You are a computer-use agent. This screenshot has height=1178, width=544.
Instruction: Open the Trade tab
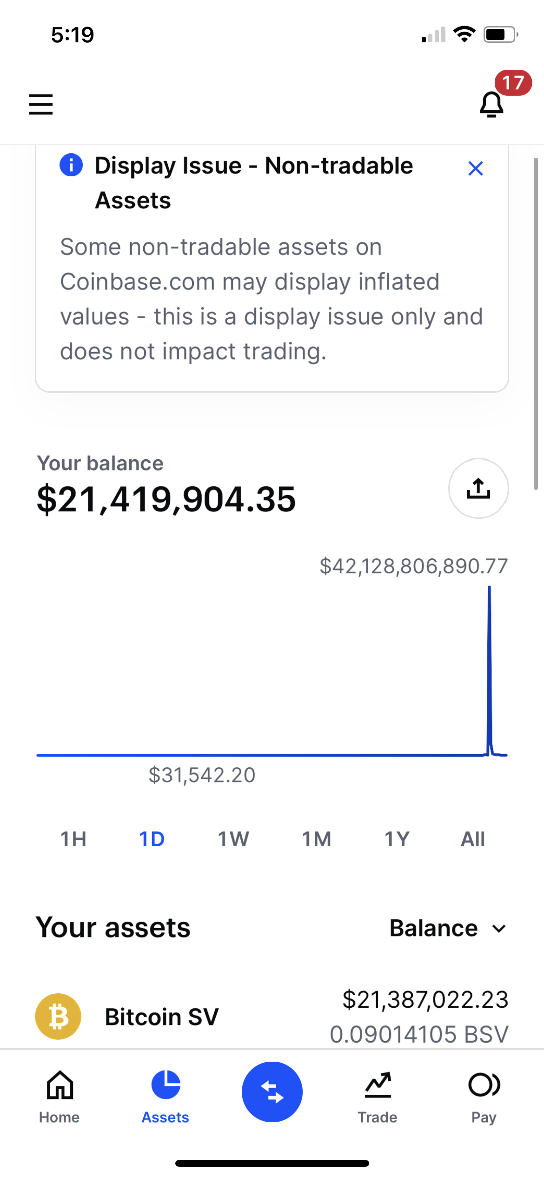tap(378, 1097)
